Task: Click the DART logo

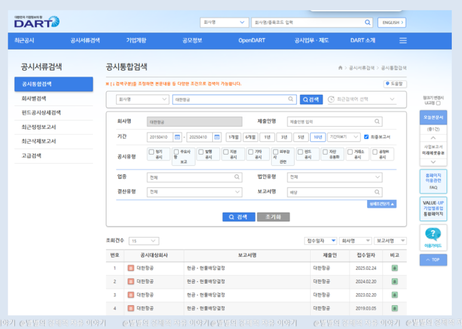Action: [x=37, y=21]
